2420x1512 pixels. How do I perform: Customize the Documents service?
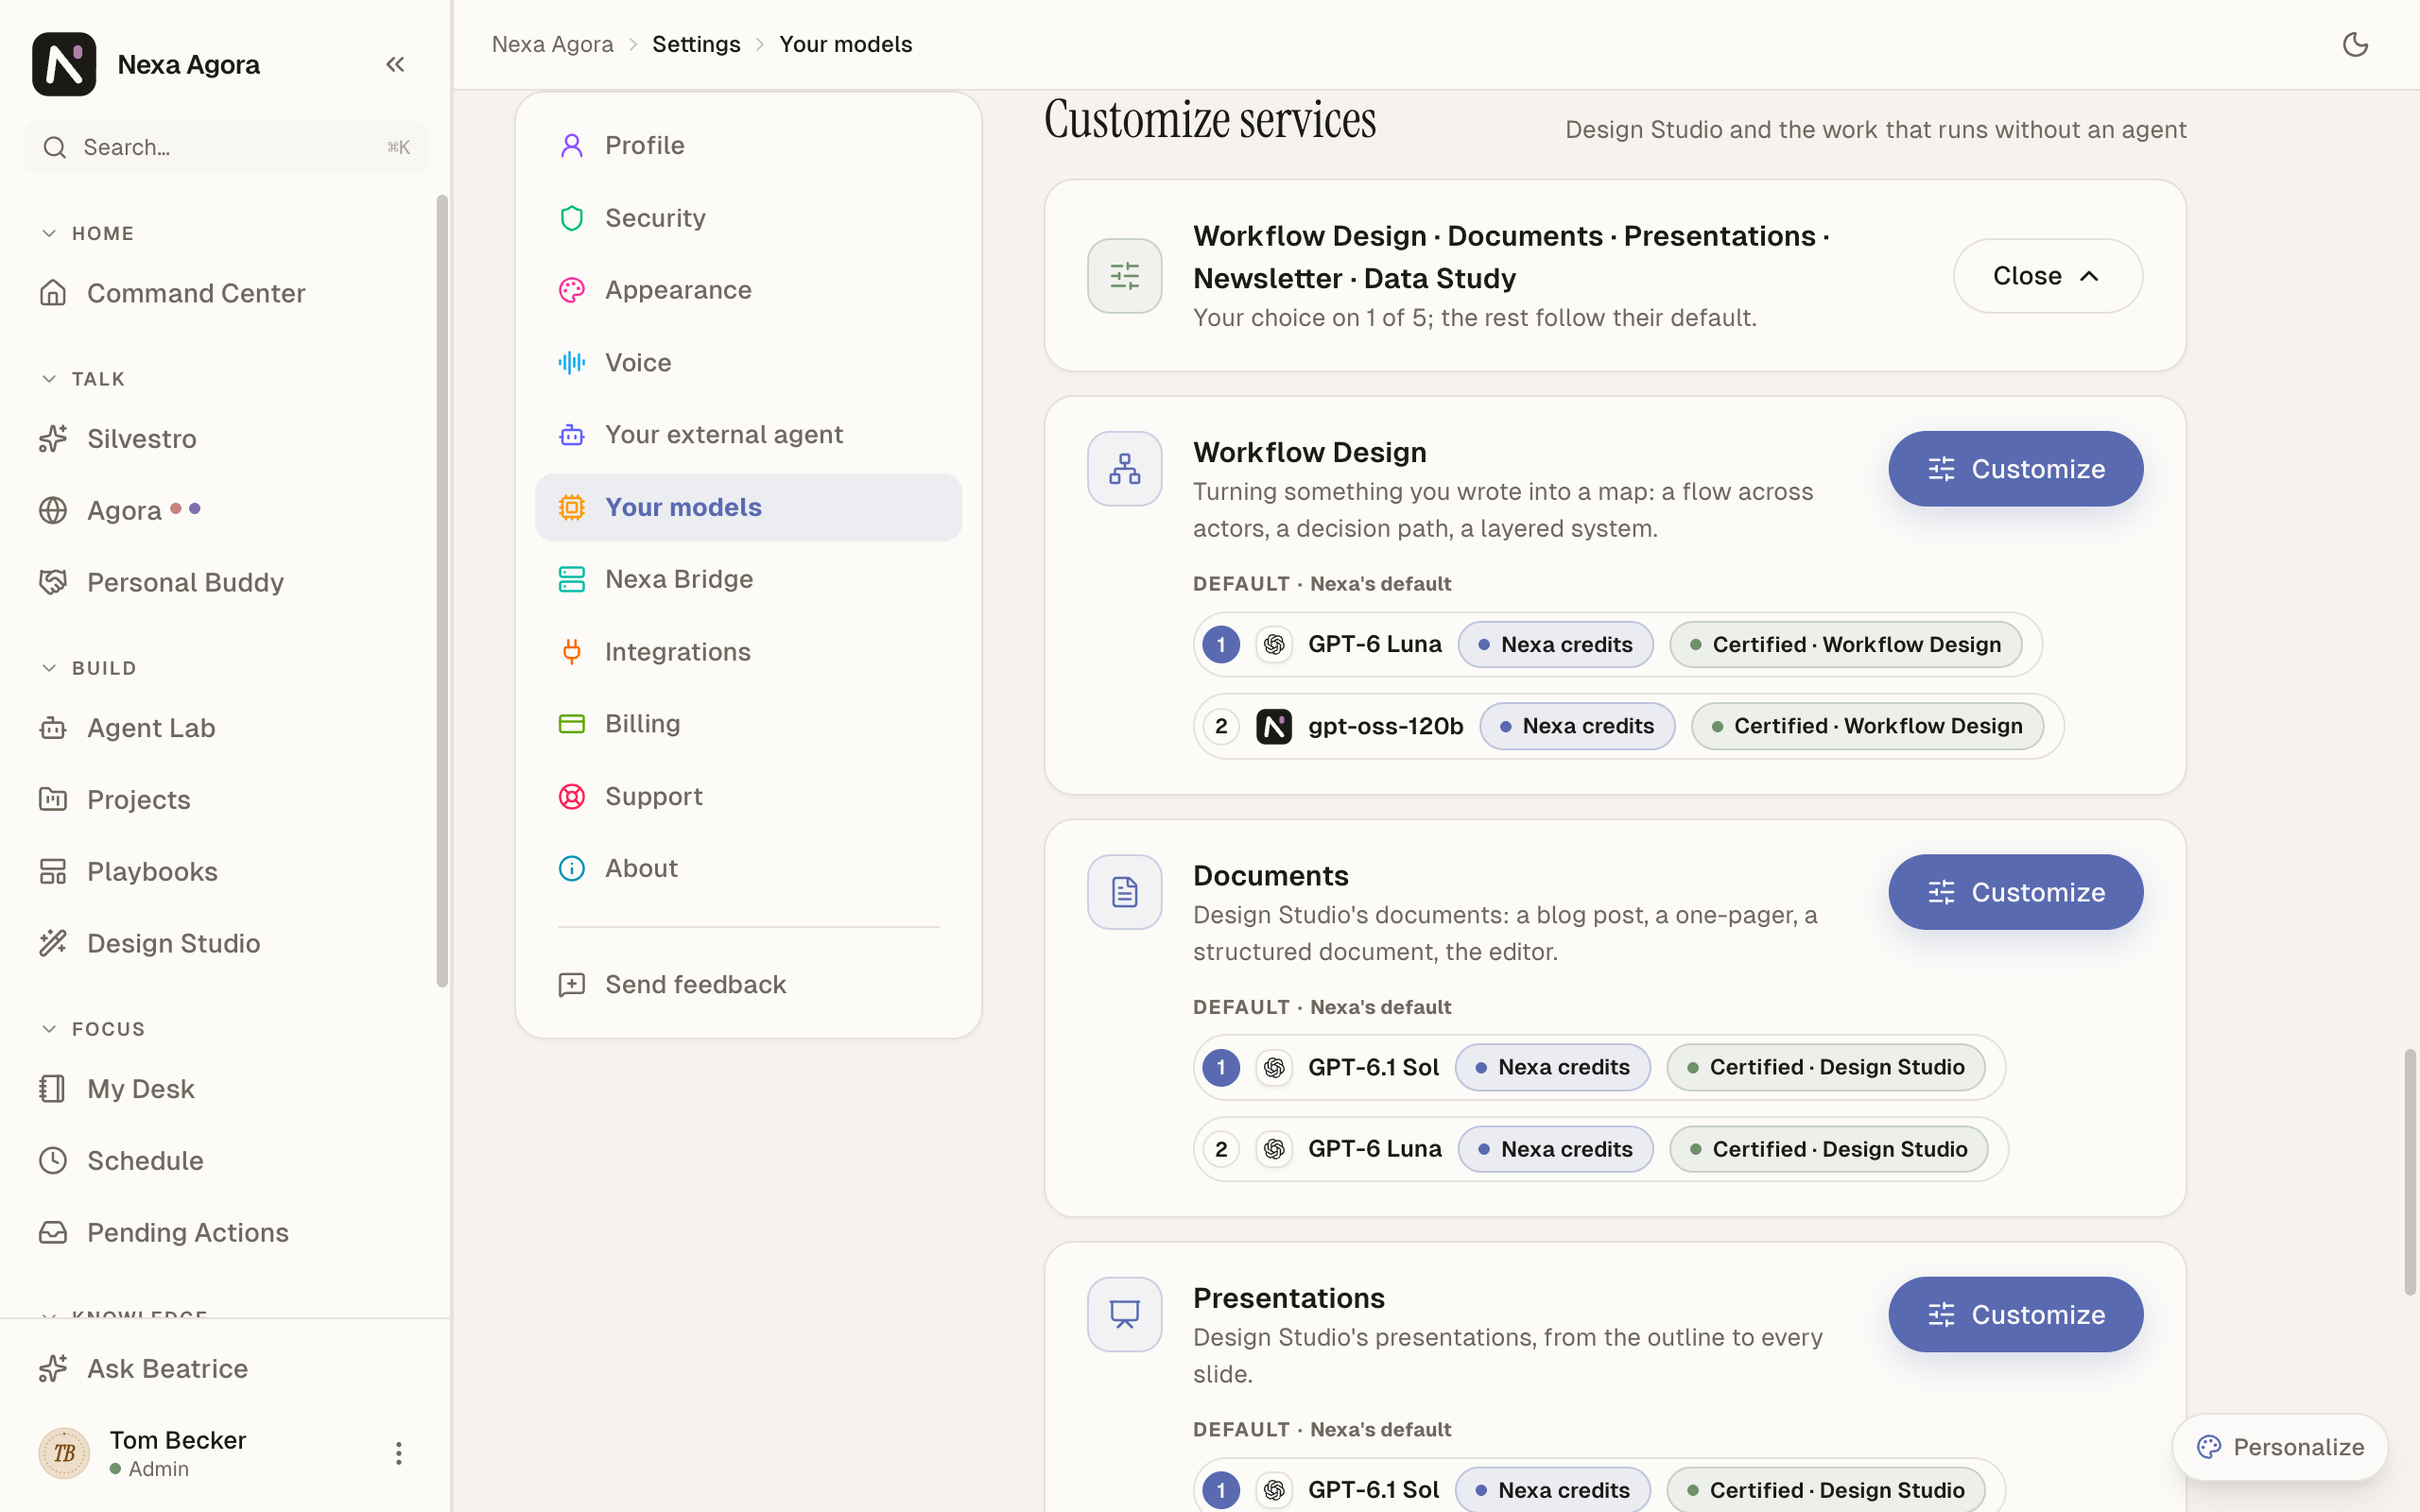coord(2015,892)
